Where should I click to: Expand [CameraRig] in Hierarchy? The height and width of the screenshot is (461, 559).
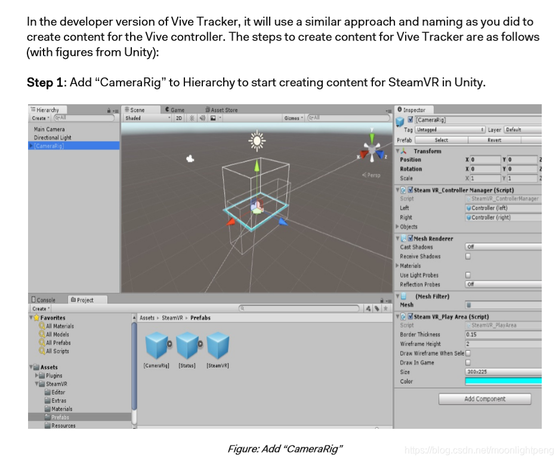coord(32,146)
